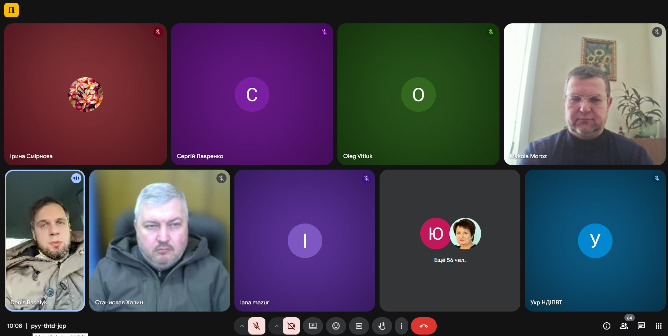Screen dimensions: 668x336
Task: Click Denis Bashlyk speaking video tile
Action: tap(45, 240)
